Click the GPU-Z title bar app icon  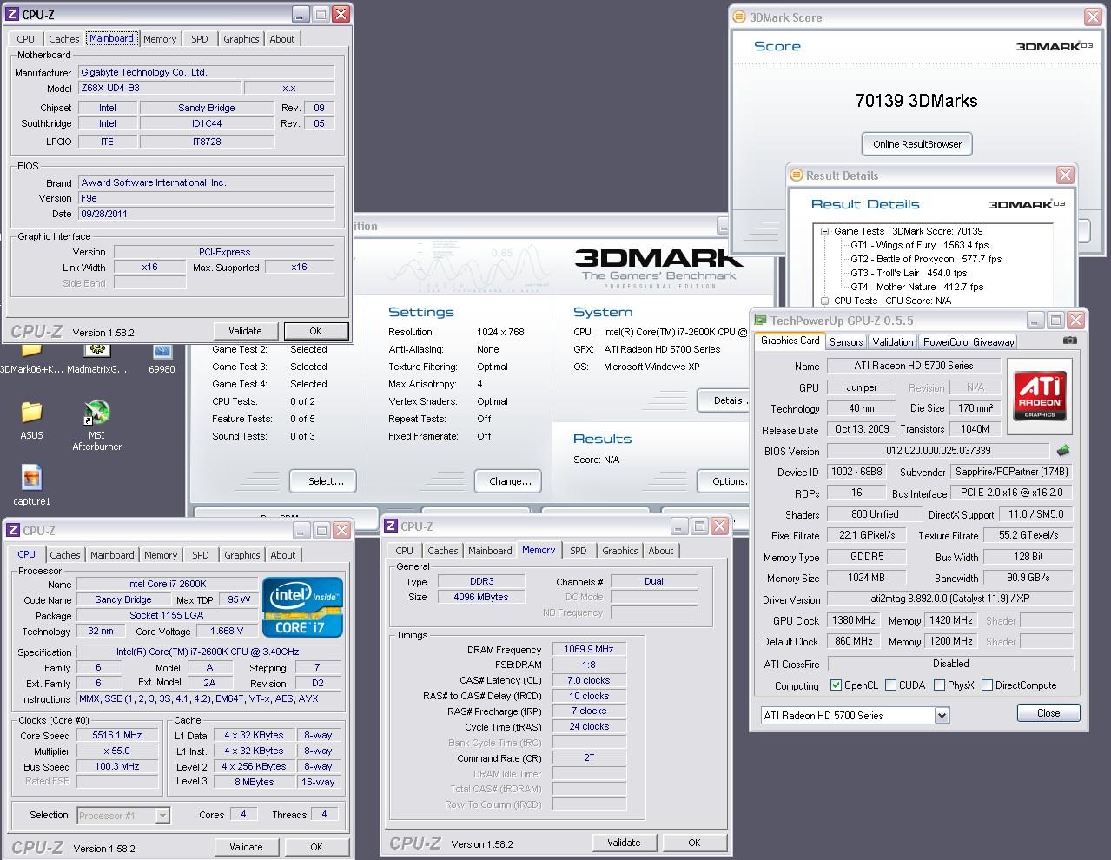[761, 321]
